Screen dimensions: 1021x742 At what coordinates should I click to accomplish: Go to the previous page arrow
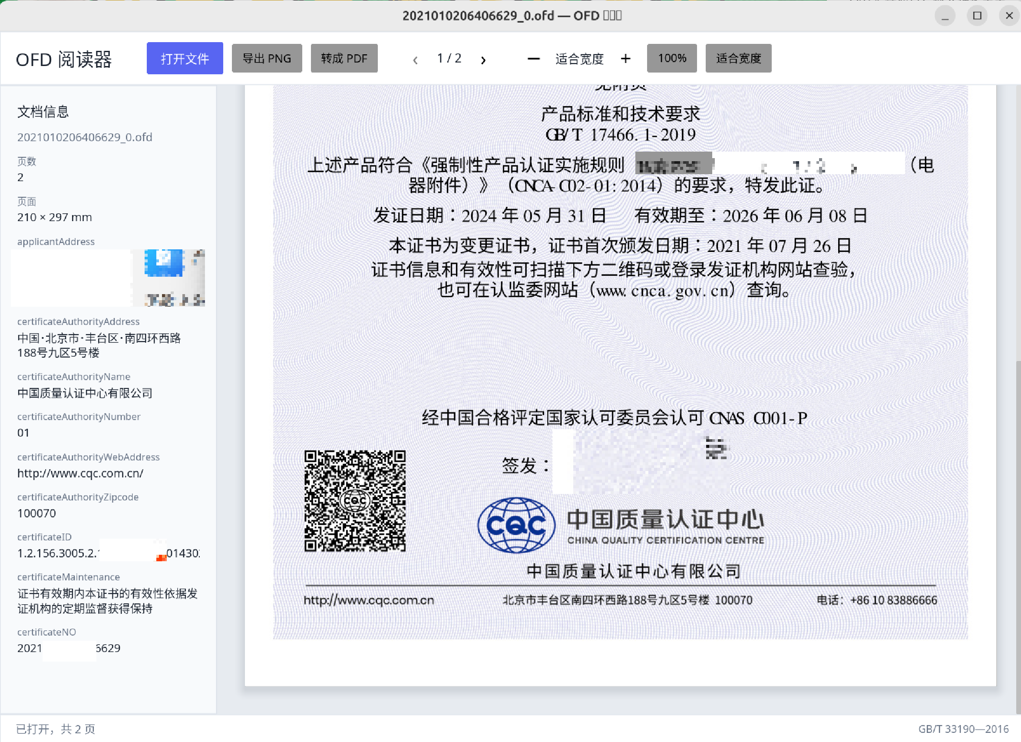point(415,60)
